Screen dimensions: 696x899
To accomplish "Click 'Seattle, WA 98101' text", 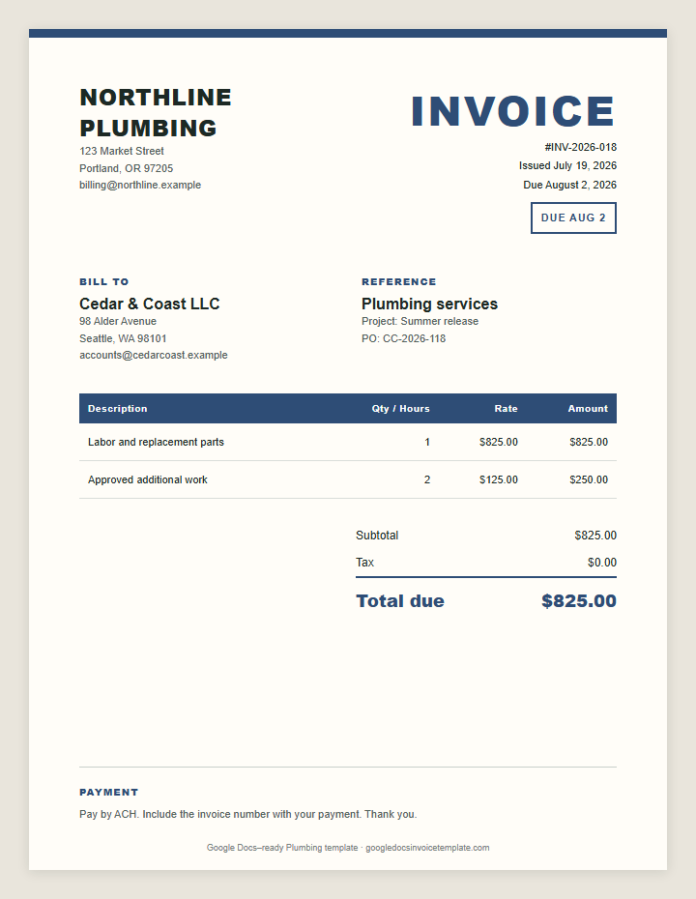I will click(x=124, y=338).
